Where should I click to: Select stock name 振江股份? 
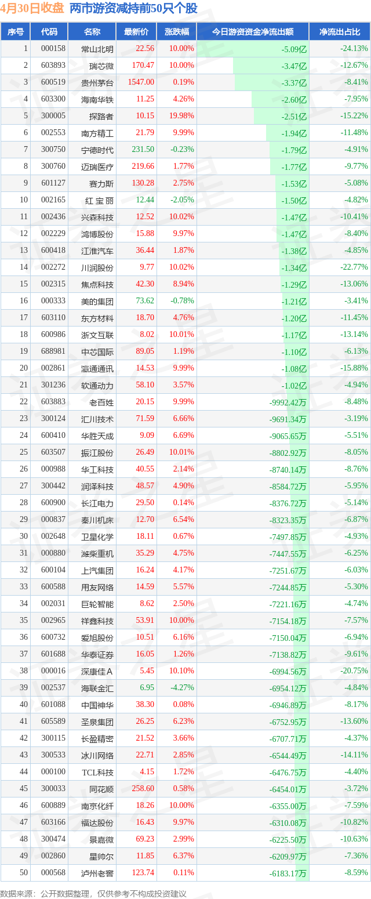point(98,452)
